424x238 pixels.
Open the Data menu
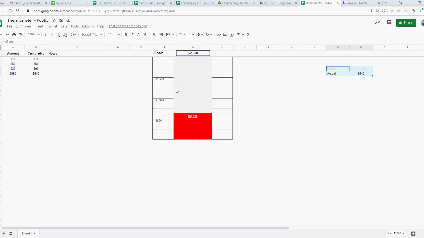pos(64,26)
